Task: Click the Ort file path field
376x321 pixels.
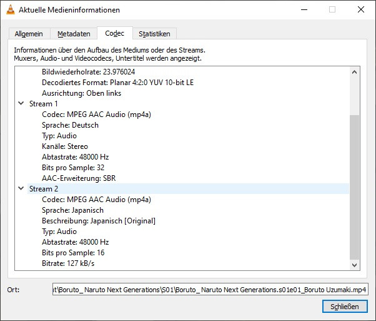Action: click(x=210, y=290)
